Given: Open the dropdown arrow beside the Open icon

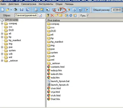Looking at the screenshot, I should click(x=11, y=10).
